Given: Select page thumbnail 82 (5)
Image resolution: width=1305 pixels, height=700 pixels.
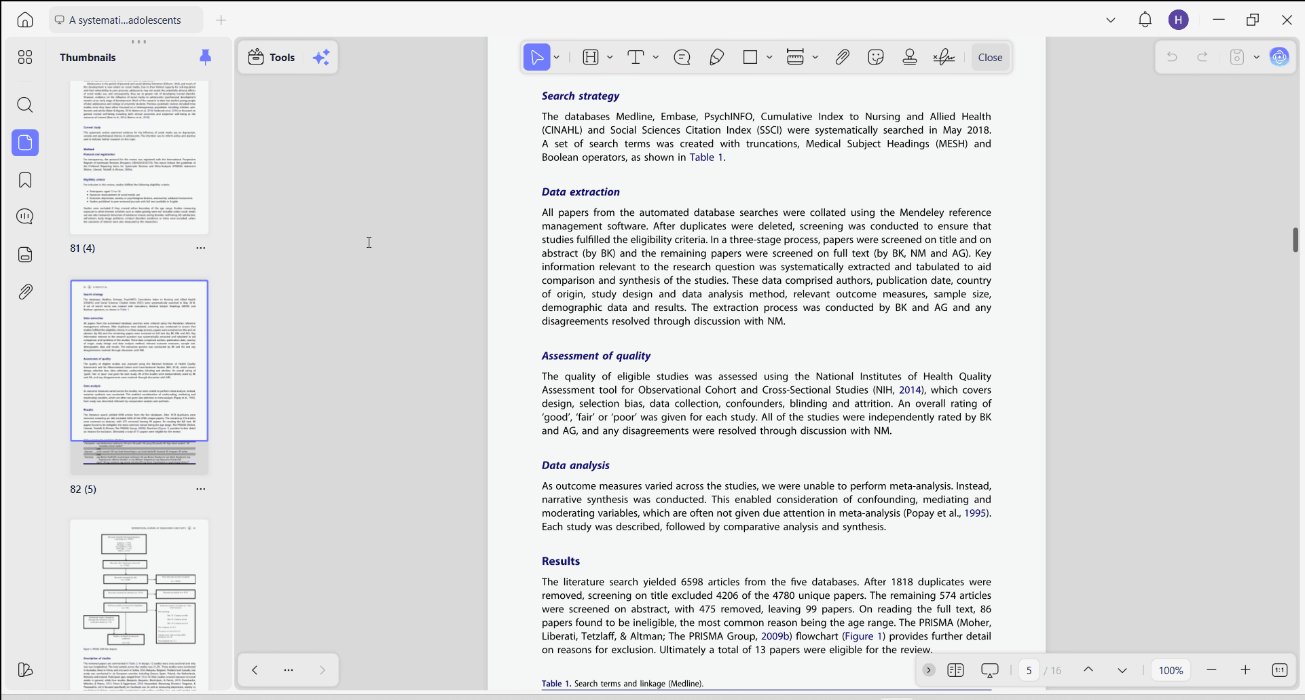Looking at the screenshot, I should pyautogui.click(x=139, y=377).
